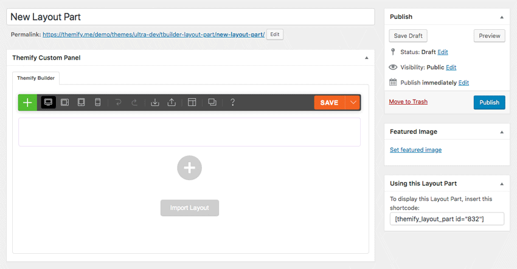Open builder help question mark
Image resolution: width=517 pixels, height=269 pixels.
point(232,102)
